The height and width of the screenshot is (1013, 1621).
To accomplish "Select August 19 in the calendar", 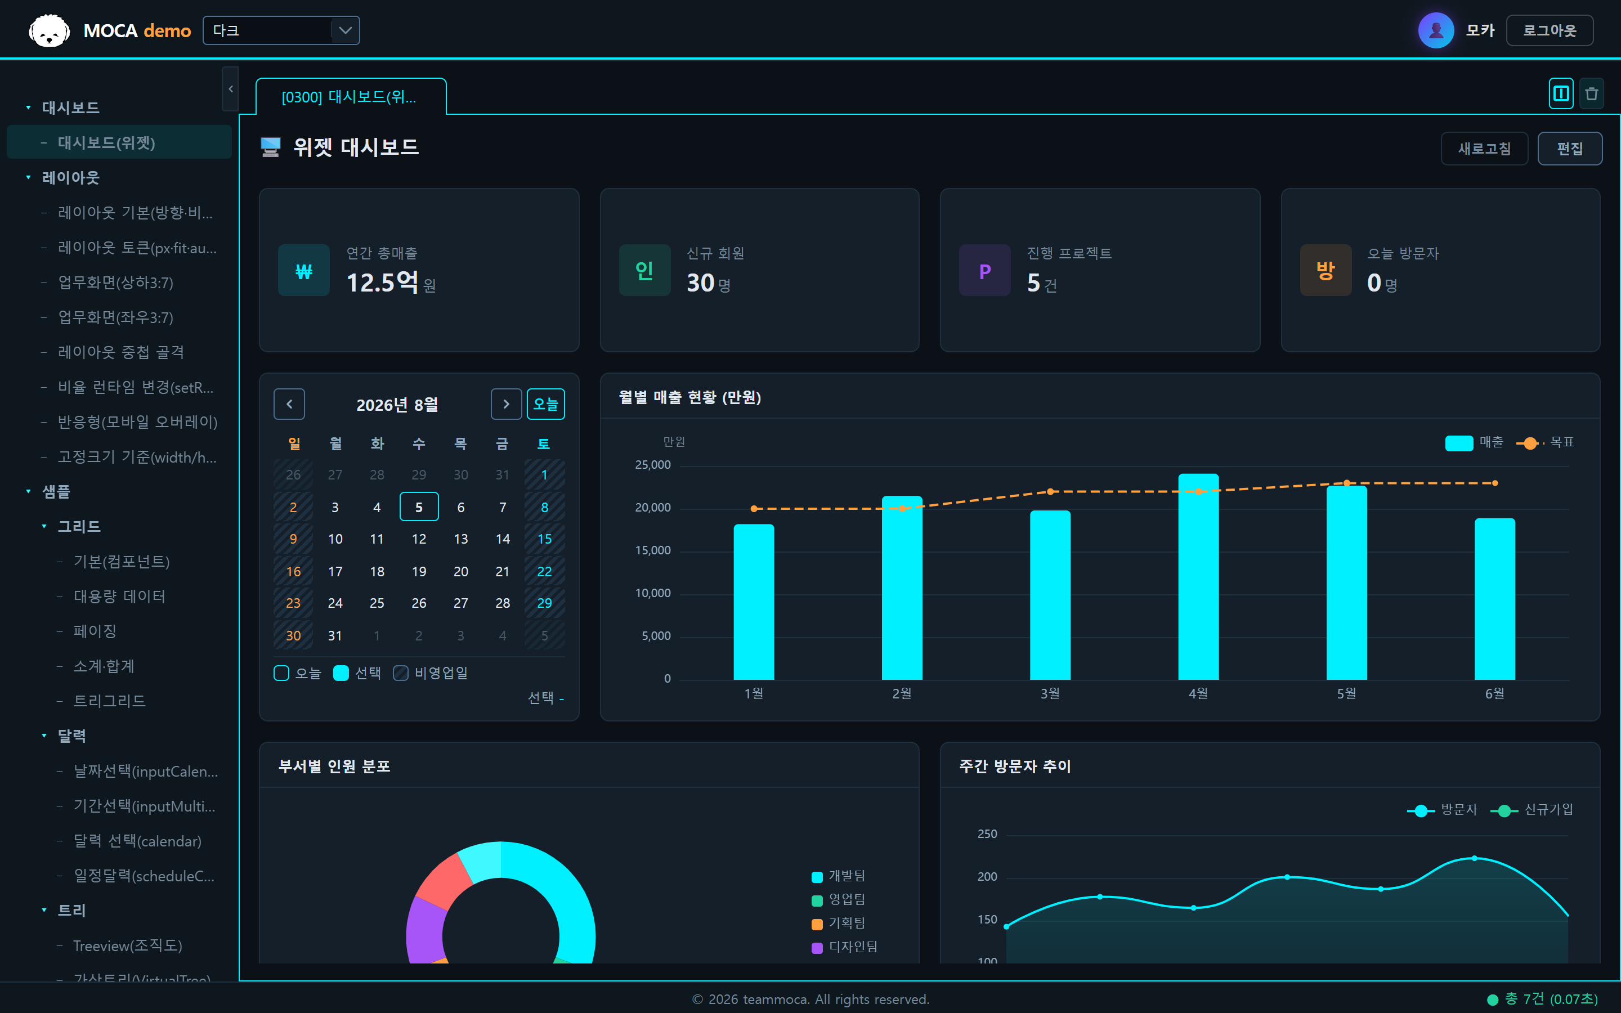I will (x=419, y=571).
